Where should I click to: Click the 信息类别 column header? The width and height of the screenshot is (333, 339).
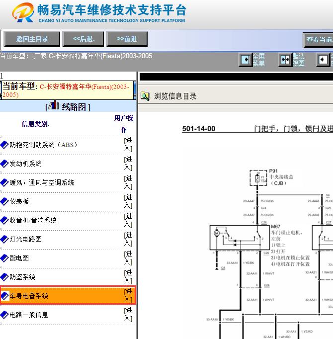pyautogui.click(x=35, y=124)
